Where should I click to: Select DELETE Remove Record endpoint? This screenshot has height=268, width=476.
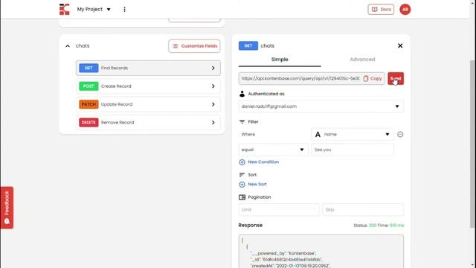coord(148,122)
